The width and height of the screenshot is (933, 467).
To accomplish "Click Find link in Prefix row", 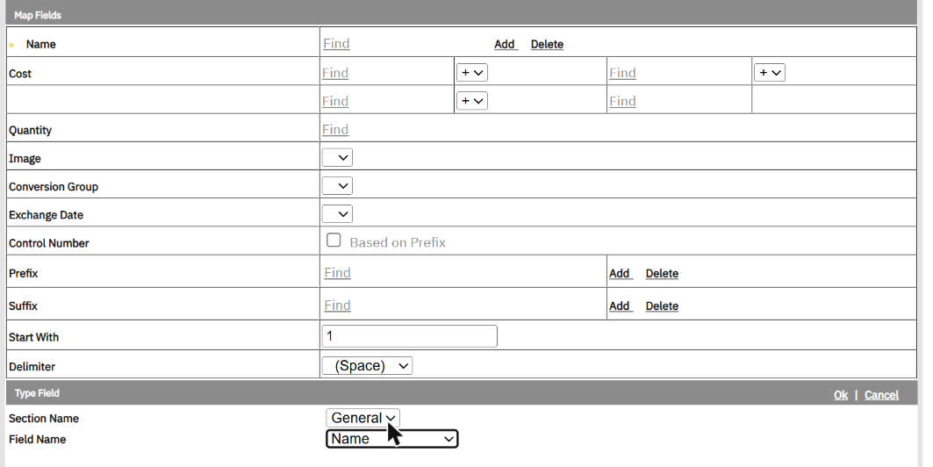I will 337,272.
